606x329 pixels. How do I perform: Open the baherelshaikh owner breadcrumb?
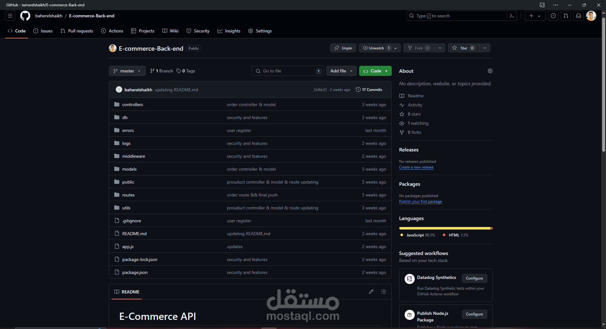pyautogui.click(x=49, y=16)
